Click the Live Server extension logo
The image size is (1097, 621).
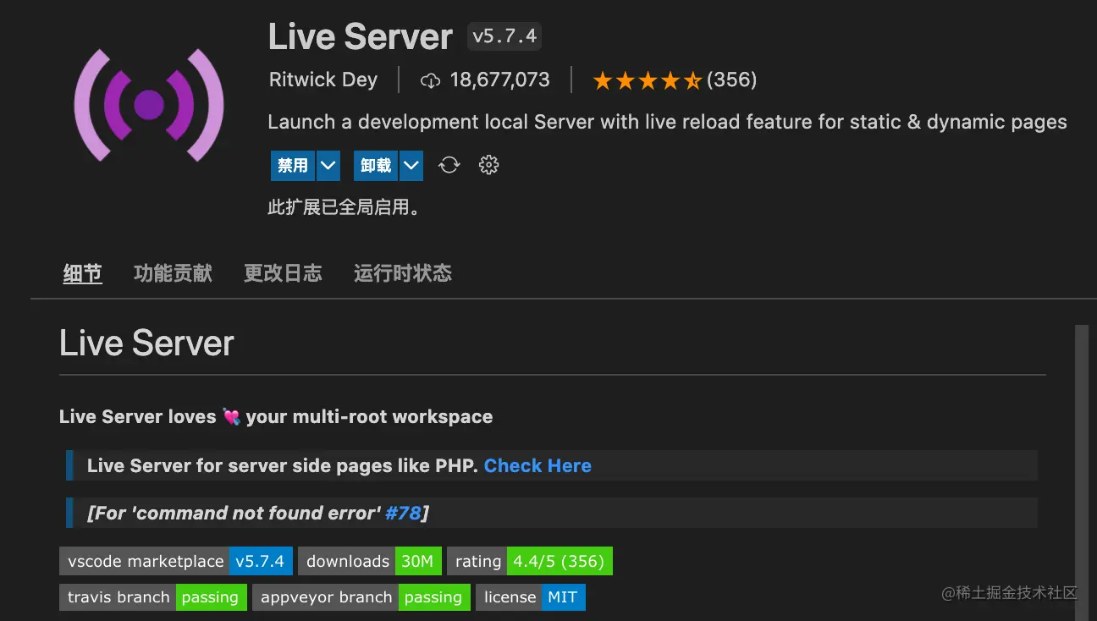[x=149, y=105]
